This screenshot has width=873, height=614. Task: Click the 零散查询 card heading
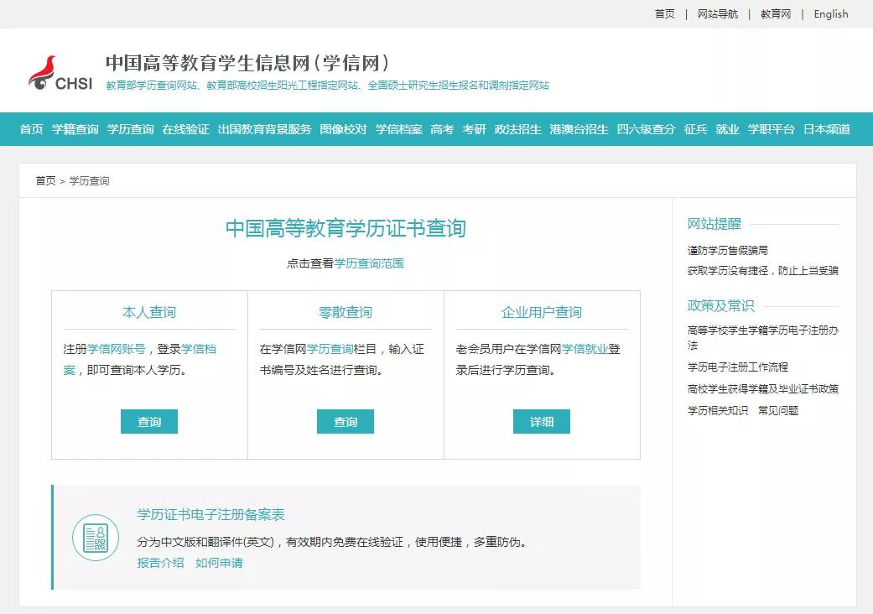coord(346,312)
